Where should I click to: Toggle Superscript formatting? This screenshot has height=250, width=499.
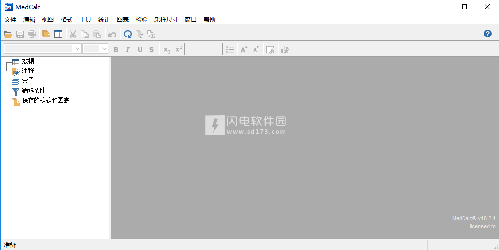tap(179, 50)
